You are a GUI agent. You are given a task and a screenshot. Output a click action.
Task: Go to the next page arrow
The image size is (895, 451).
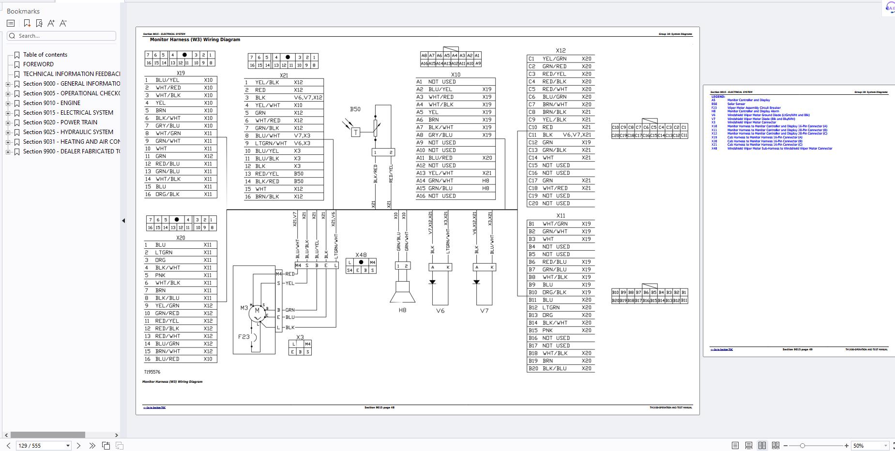tap(79, 446)
